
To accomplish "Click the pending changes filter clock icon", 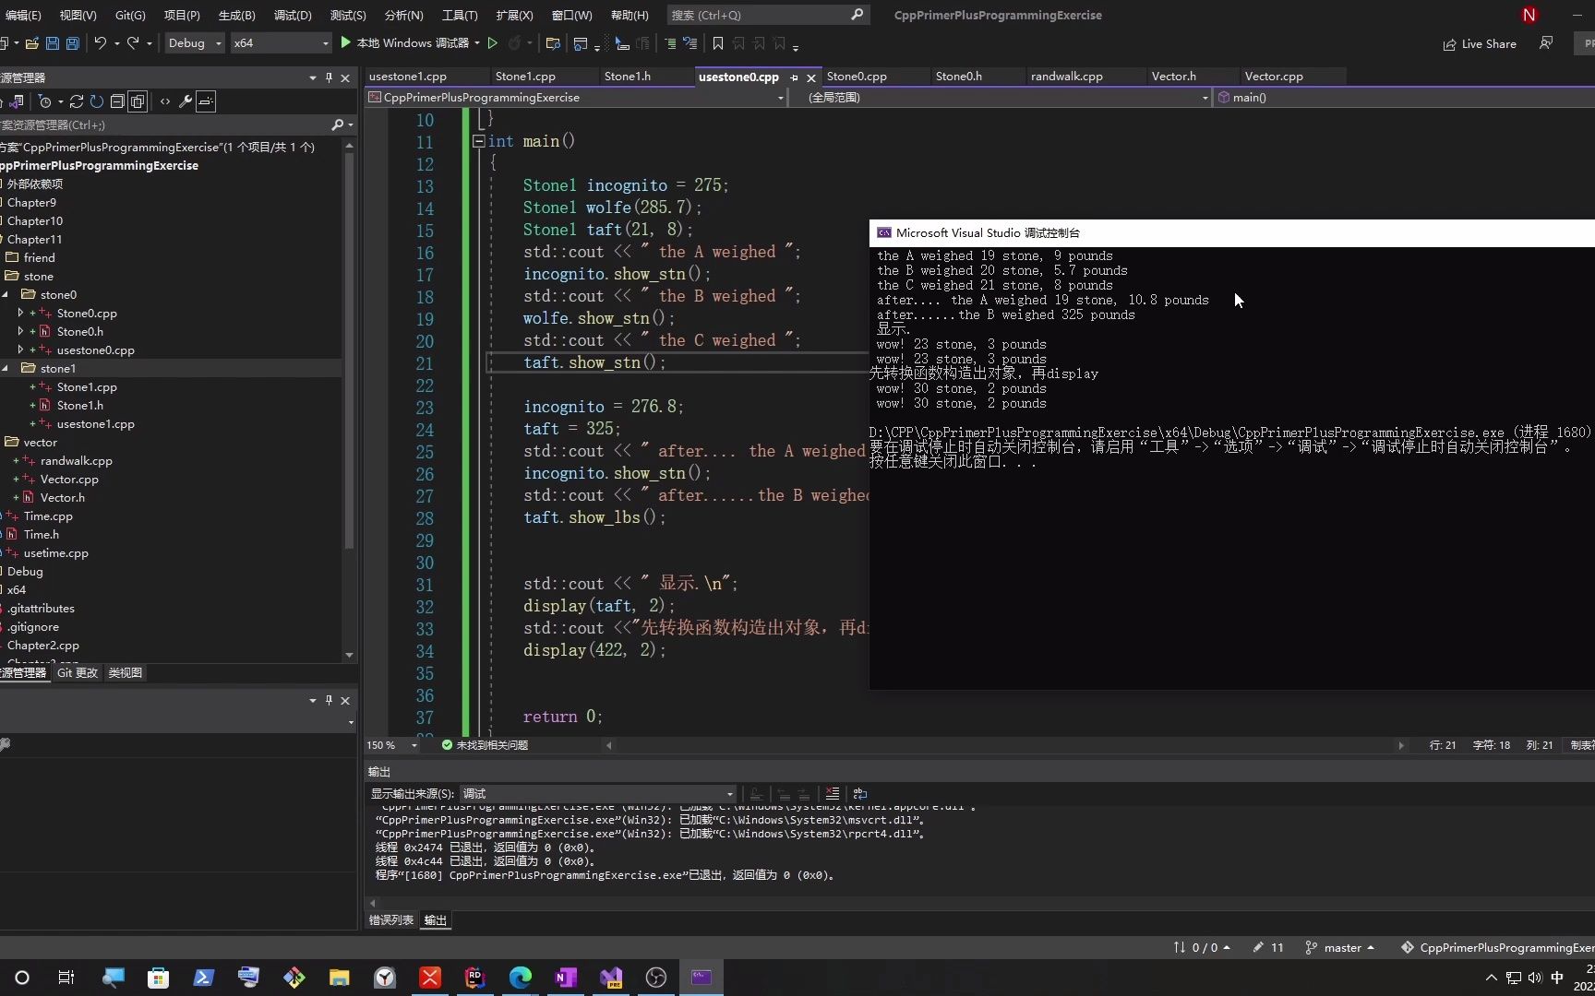I will (44, 101).
